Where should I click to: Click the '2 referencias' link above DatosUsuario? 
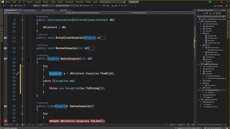pyautogui.click(x=42, y=56)
